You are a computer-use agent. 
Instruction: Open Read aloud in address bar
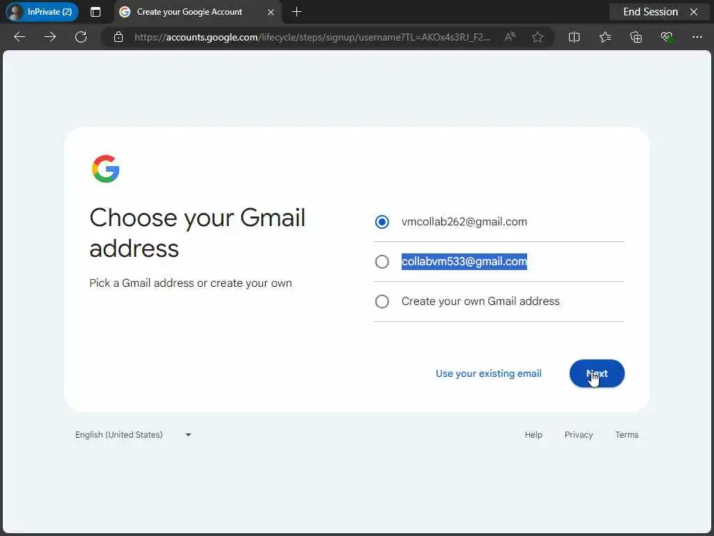pos(510,37)
